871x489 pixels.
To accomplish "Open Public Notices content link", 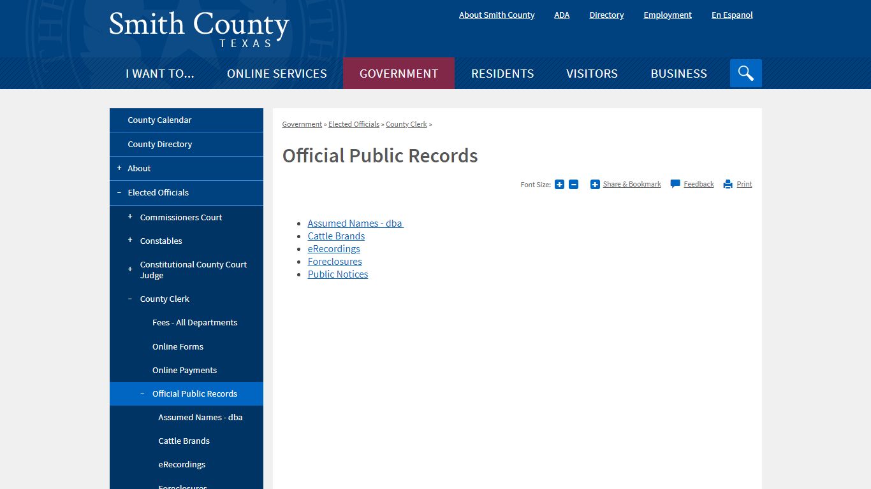I will click(338, 274).
